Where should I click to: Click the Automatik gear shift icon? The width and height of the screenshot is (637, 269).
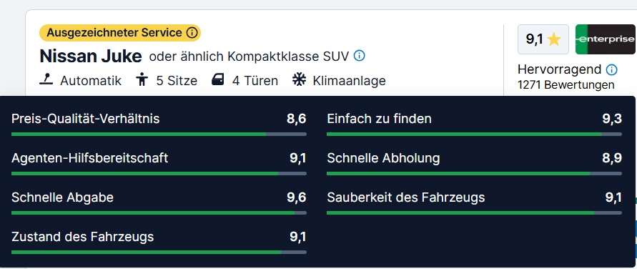46,79
